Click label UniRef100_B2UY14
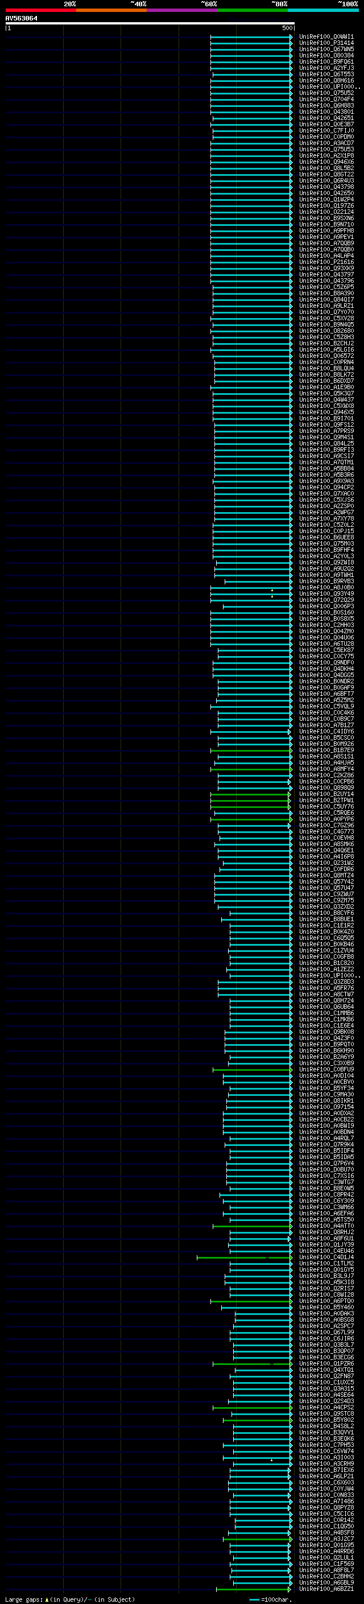 click(326, 794)
